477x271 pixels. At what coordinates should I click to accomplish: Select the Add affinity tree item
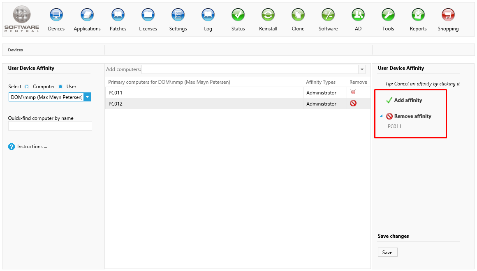tap(408, 100)
